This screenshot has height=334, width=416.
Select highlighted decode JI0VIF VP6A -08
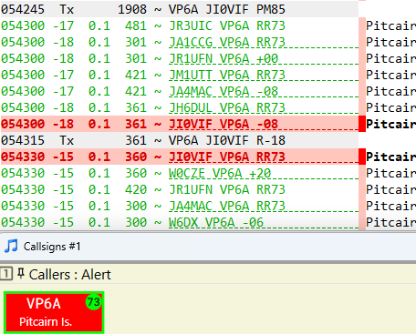point(179,124)
